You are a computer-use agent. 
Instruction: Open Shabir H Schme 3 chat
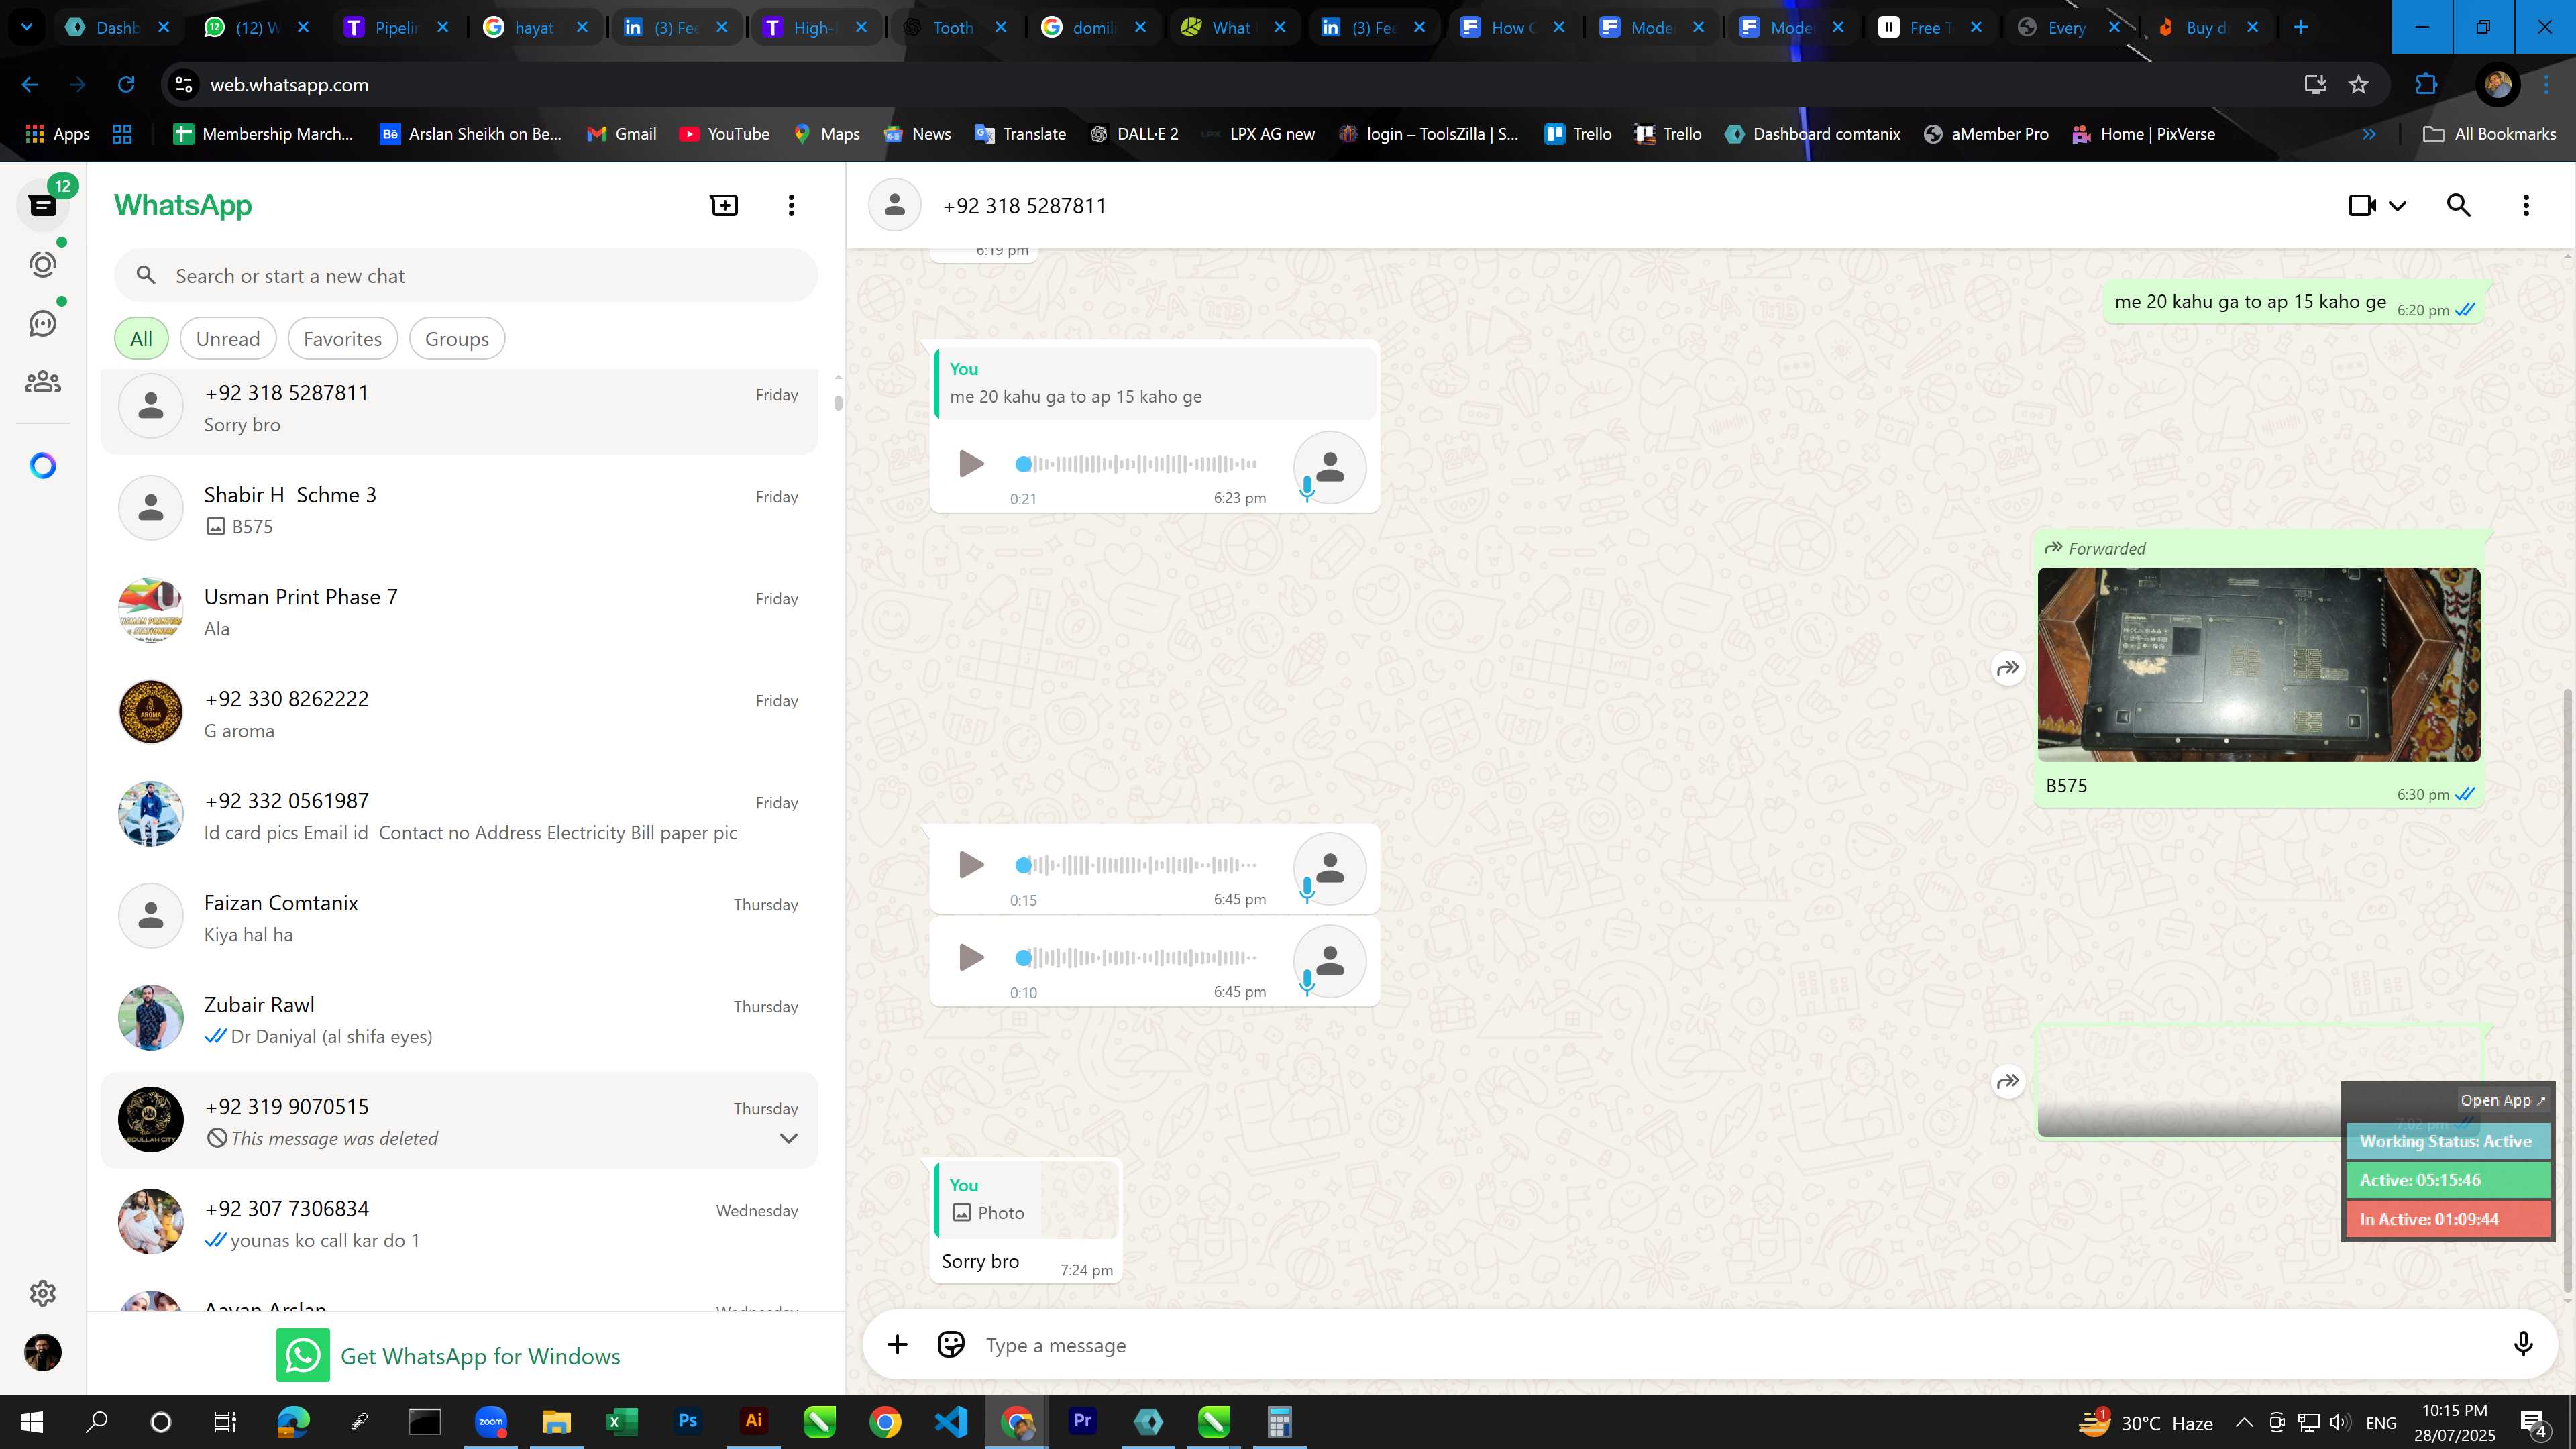(x=460, y=509)
